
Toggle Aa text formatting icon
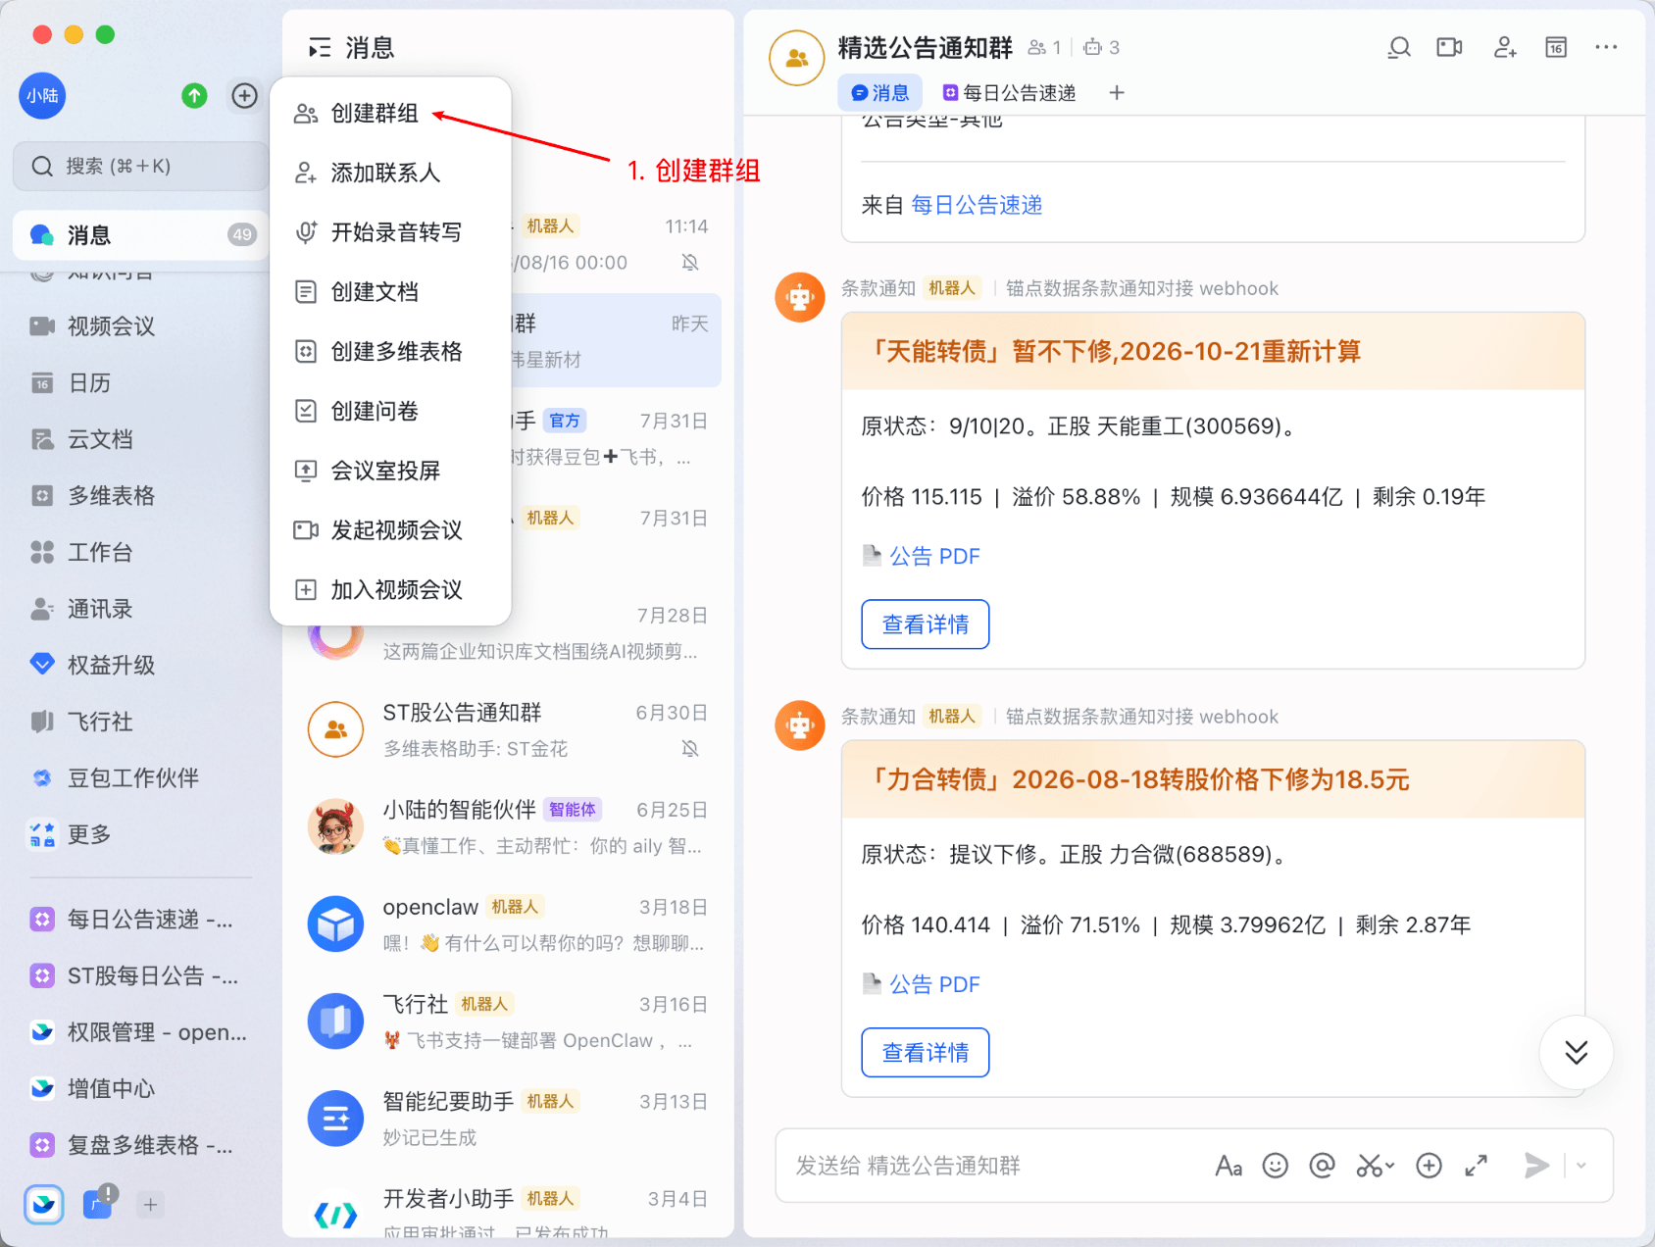coord(1229,1166)
